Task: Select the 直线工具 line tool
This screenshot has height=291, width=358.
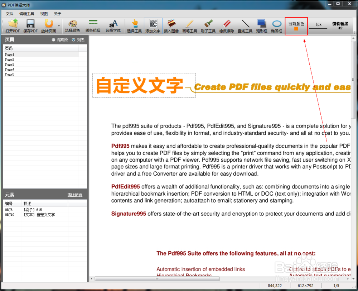Action: pyautogui.click(x=245, y=26)
